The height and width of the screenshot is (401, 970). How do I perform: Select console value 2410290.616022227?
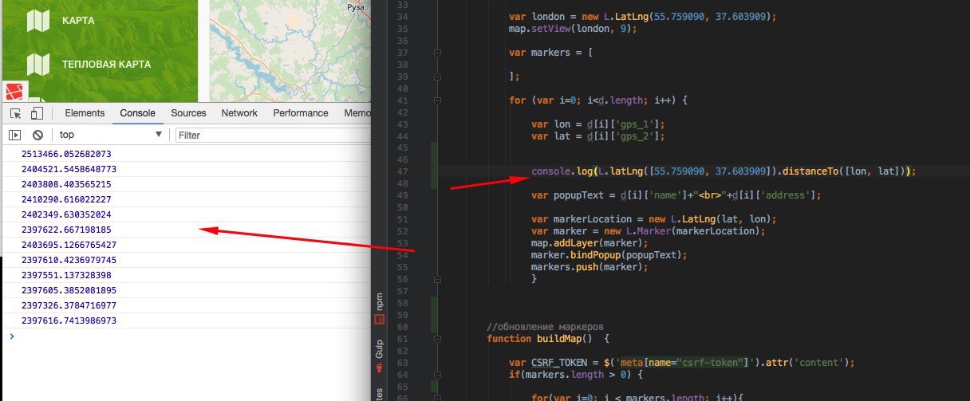tap(66, 199)
